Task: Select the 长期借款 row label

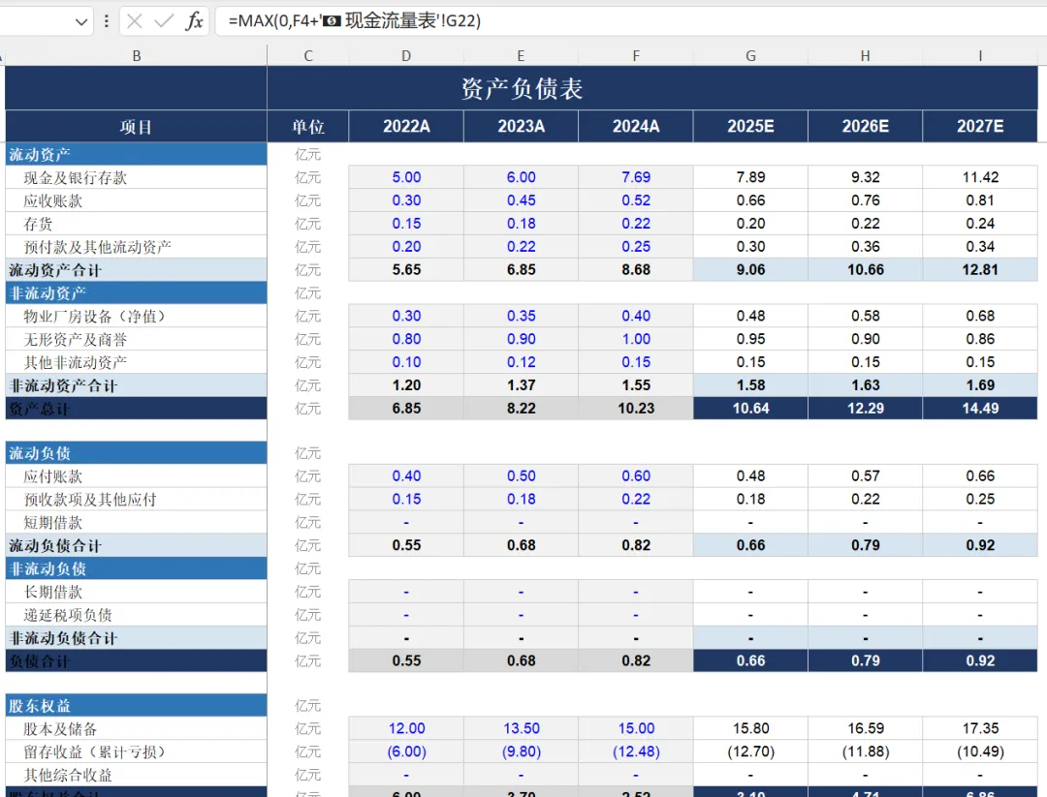Action: [137, 592]
